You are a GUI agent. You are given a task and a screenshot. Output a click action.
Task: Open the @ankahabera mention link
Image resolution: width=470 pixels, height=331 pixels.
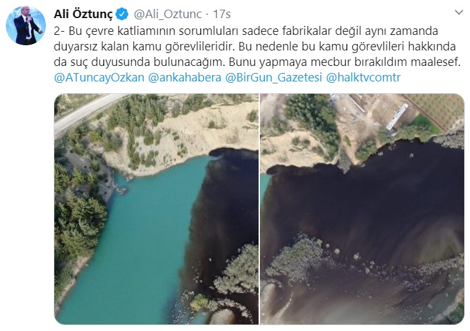pos(185,78)
